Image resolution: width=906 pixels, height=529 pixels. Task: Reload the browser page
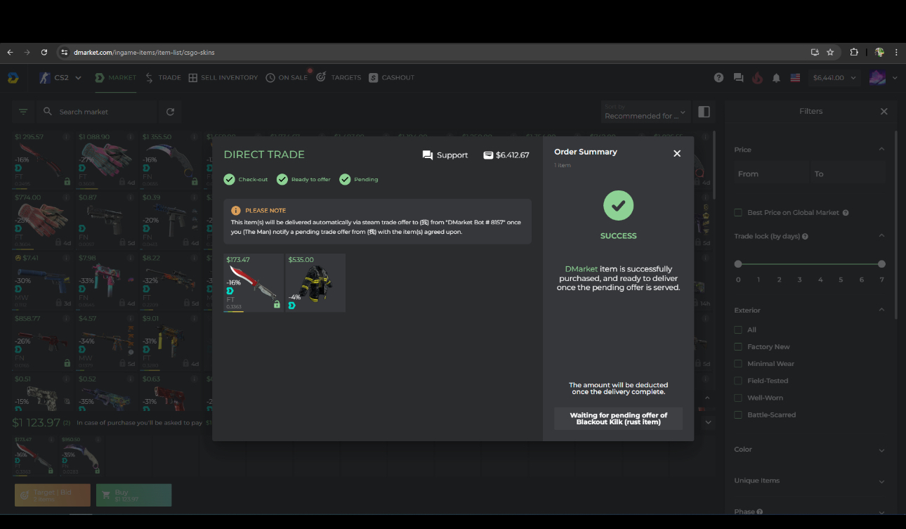click(x=44, y=52)
